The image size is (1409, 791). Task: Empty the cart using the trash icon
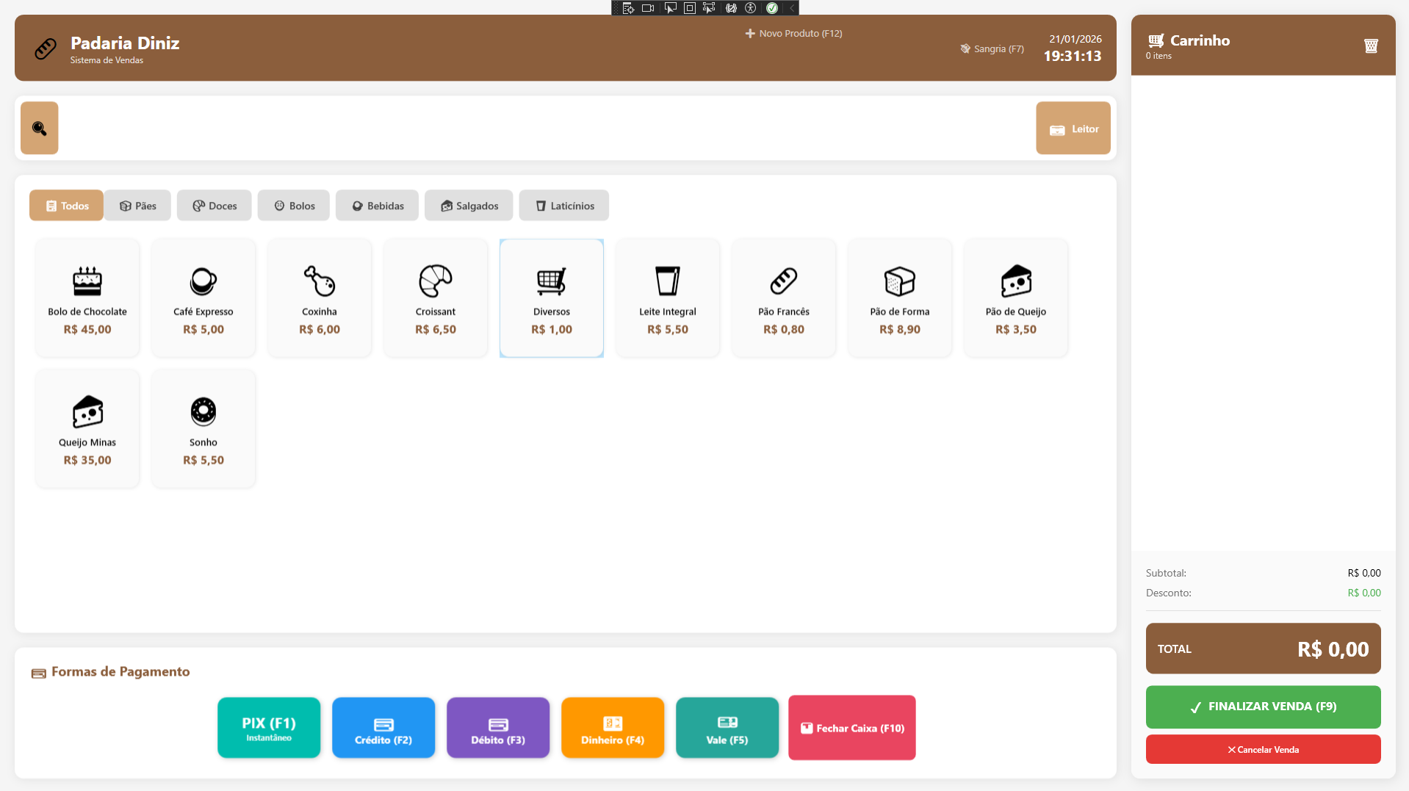[x=1371, y=46]
